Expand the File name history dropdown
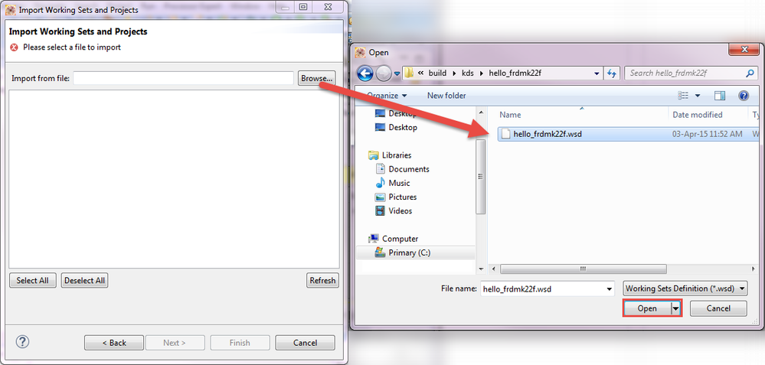Screen dimensions: 765x365 click(x=609, y=289)
